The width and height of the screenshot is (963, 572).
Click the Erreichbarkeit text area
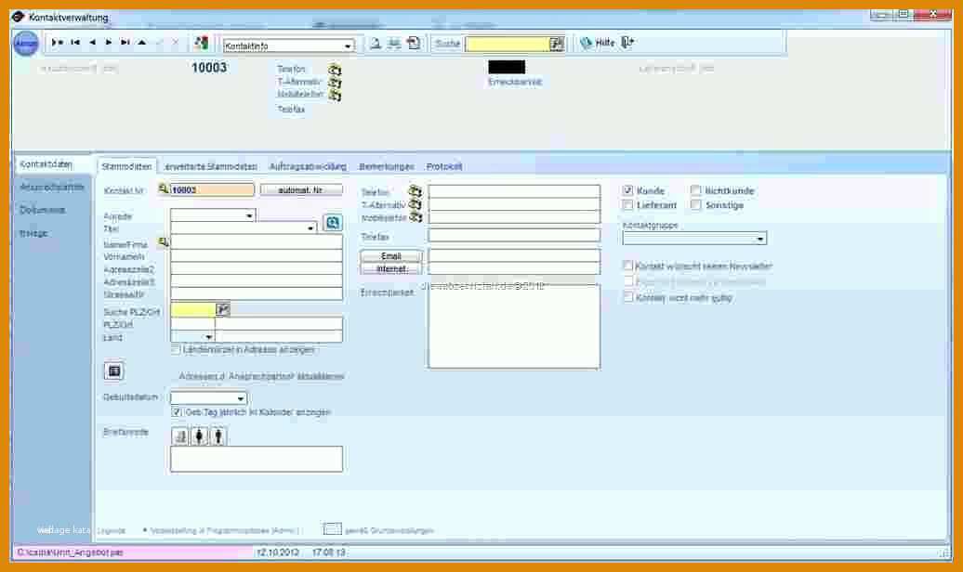(514, 327)
